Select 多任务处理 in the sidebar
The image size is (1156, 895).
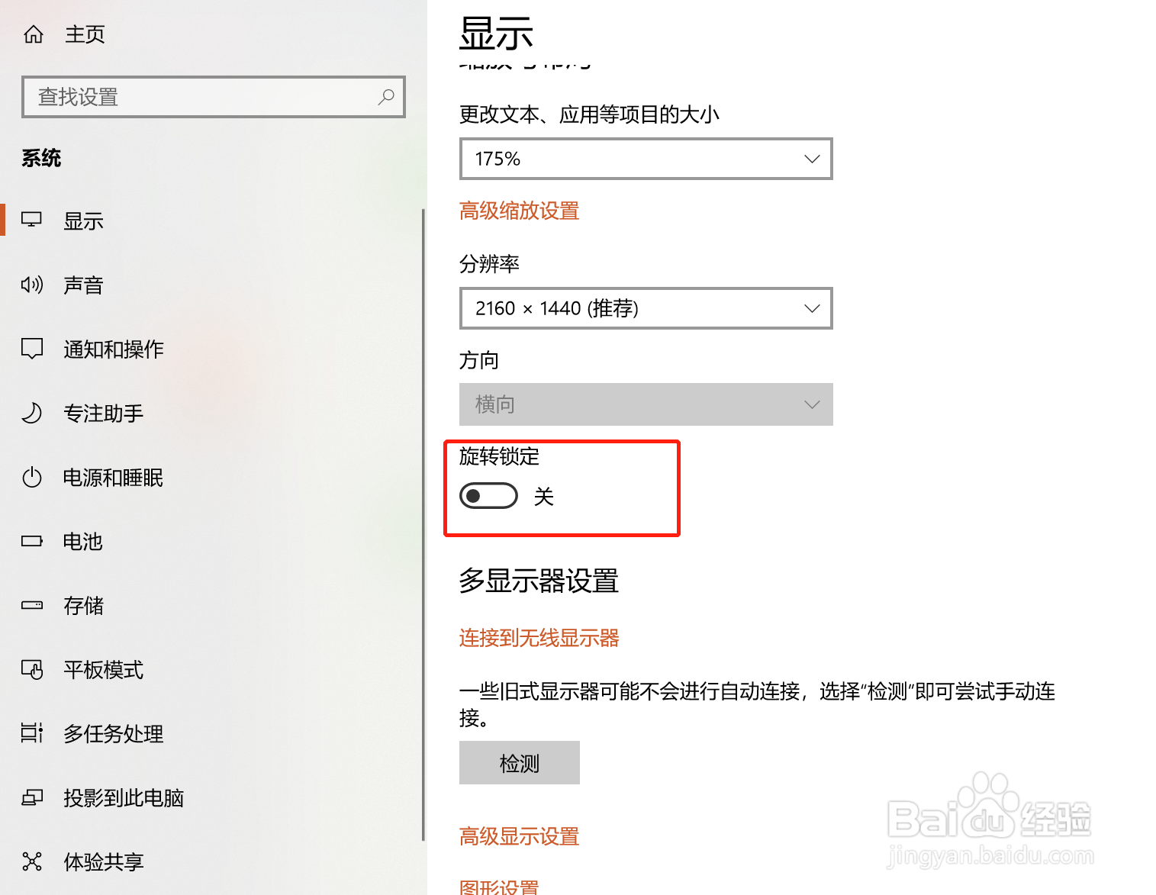pyautogui.click(x=31, y=733)
